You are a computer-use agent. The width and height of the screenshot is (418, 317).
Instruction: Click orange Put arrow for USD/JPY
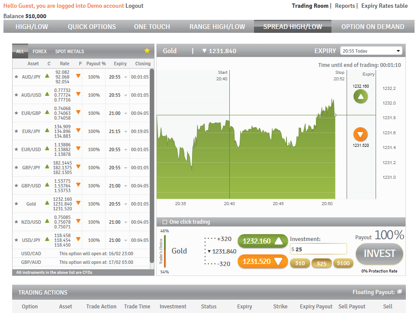coord(78,239)
